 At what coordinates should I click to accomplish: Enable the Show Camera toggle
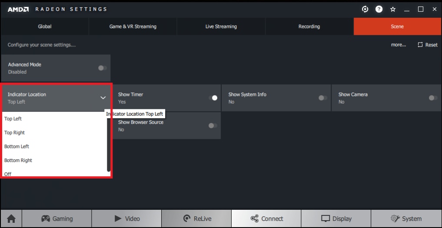[433, 98]
